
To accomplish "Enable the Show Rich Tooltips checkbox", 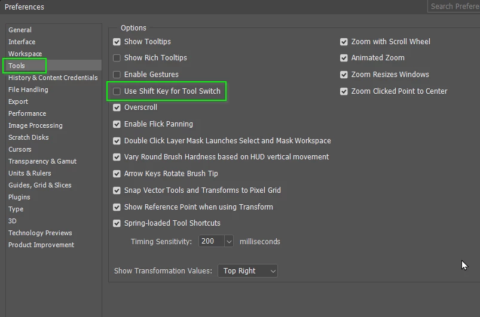I will (117, 58).
